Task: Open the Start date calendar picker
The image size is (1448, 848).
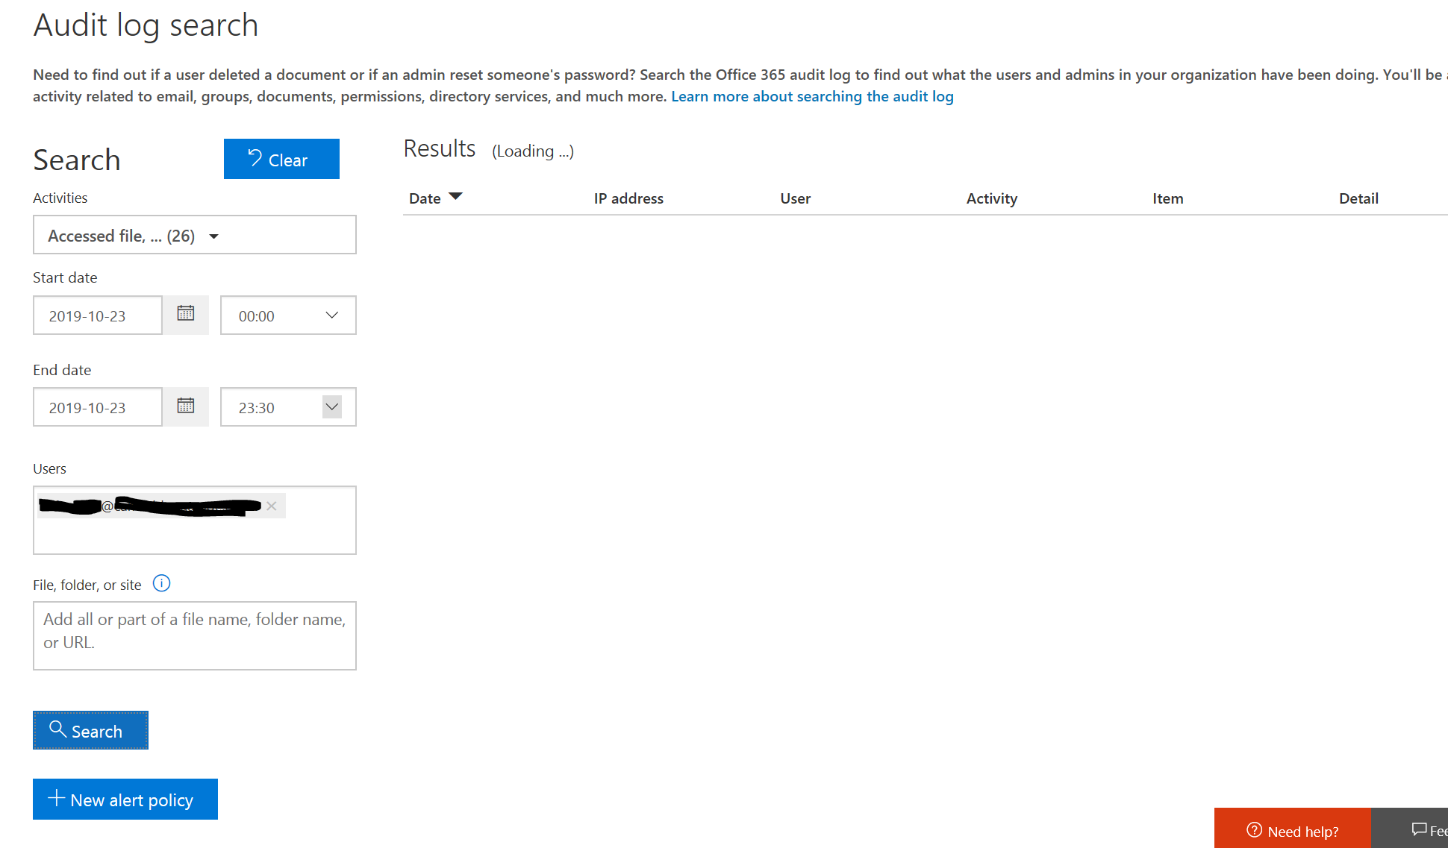Action: [x=186, y=315]
